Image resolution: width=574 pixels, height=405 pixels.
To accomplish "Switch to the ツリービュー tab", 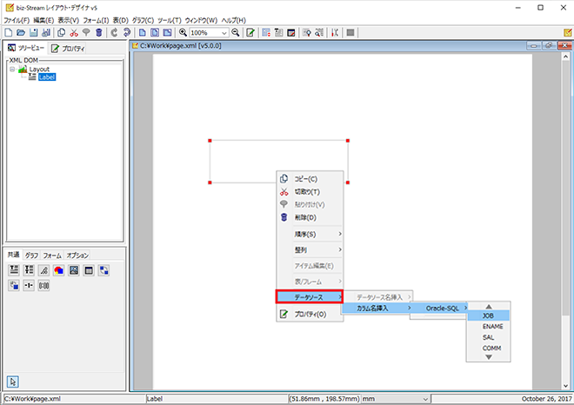I will point(26,48).
